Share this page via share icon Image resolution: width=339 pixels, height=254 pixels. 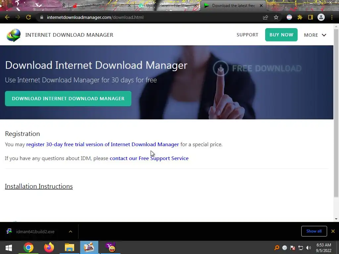click(266, 17)
